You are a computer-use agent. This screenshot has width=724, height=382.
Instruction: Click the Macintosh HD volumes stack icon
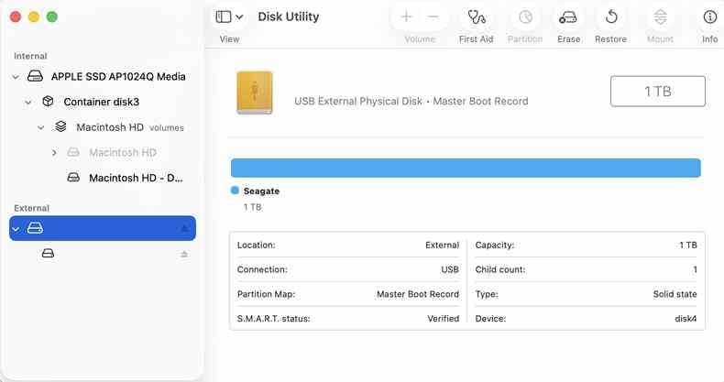pos(60,126)
